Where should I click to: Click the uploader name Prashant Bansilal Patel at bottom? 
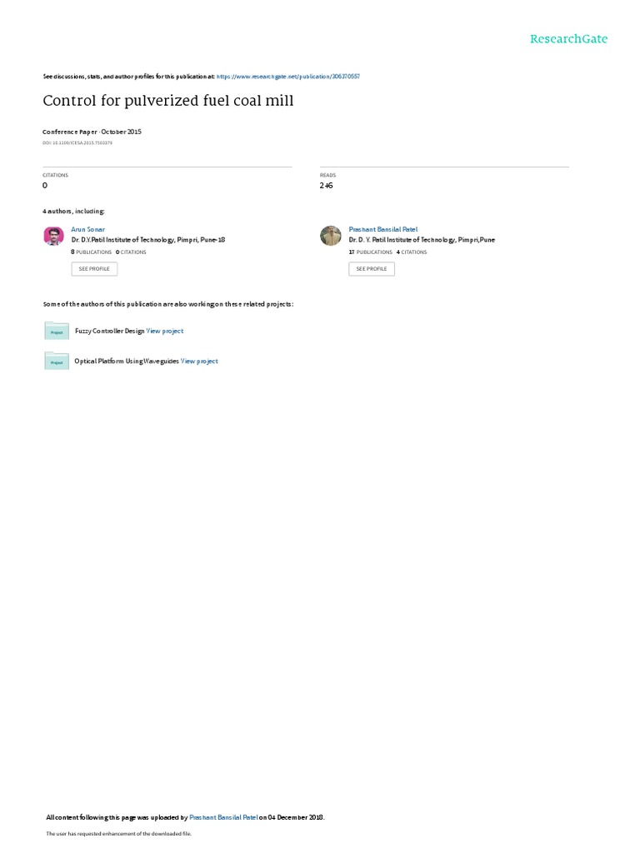point(223,817)
